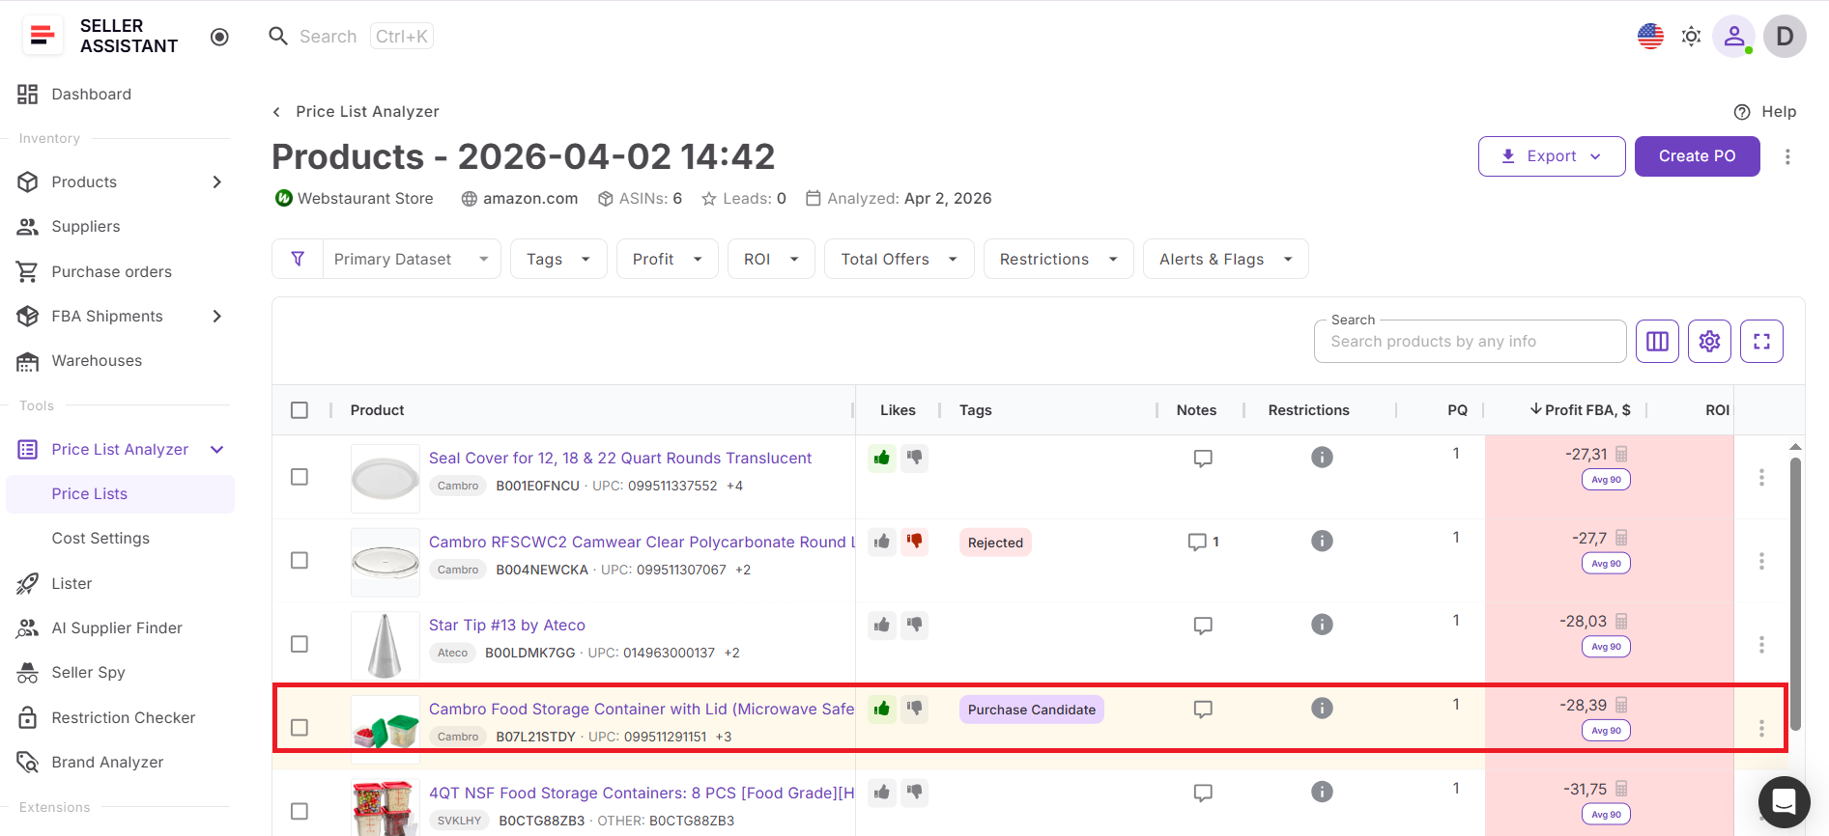
Task: Open the user account profile icon
Action: (1734, 37)
